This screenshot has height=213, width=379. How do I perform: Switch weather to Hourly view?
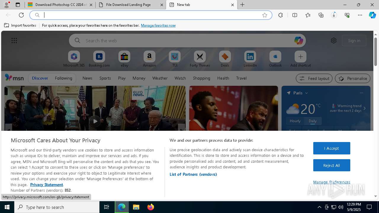tap(295, 121)
